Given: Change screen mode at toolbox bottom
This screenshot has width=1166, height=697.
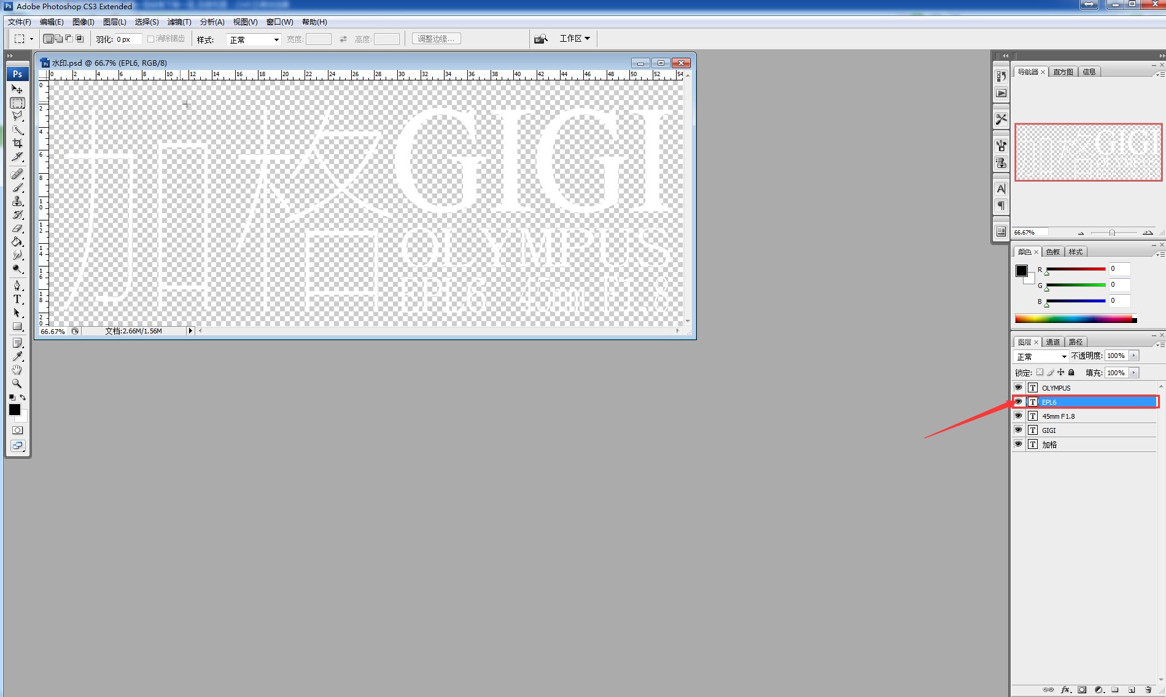Looking at the screenshot, I should [17, 446].
